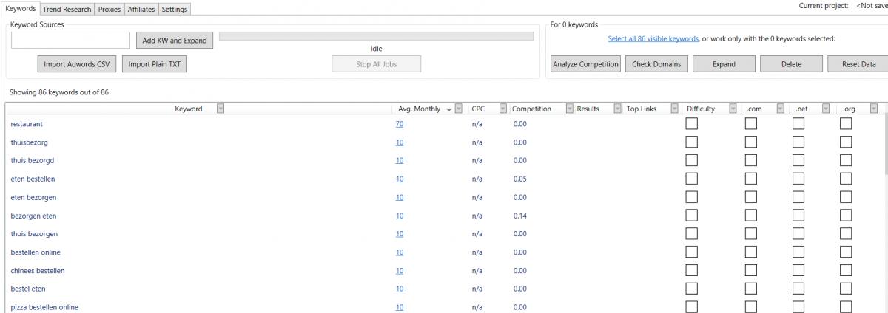The width and height of the screenshot is (888, 313).
Task: Tick the .com checkbox for chinees bestellen
Action: pos(751,270)
